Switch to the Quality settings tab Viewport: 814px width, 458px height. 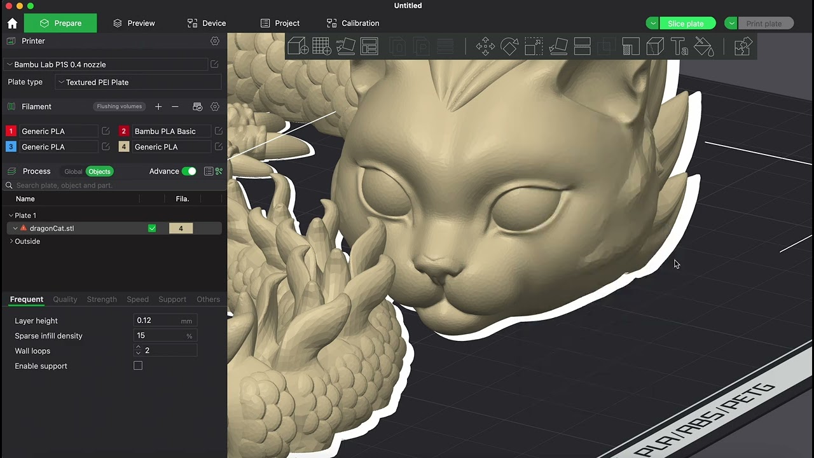click(x=65, y=299)
